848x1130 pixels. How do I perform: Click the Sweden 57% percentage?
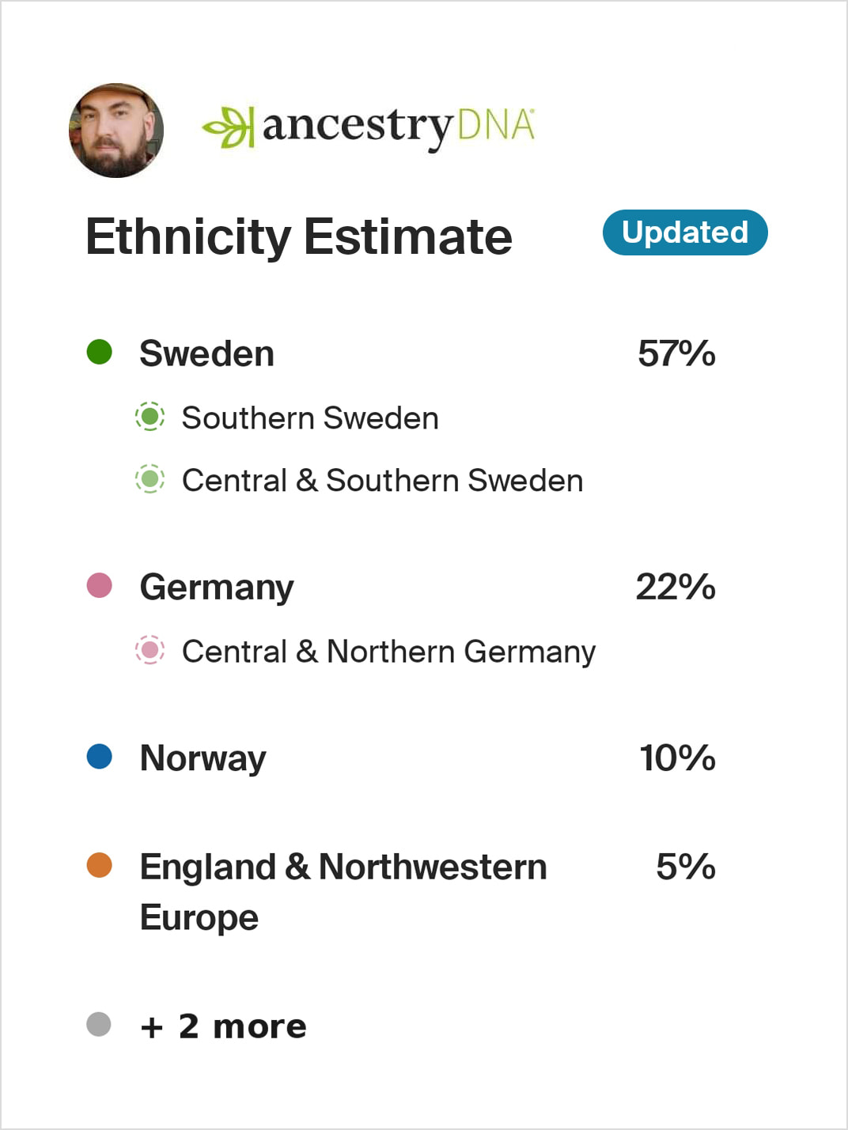coord(676,353)
